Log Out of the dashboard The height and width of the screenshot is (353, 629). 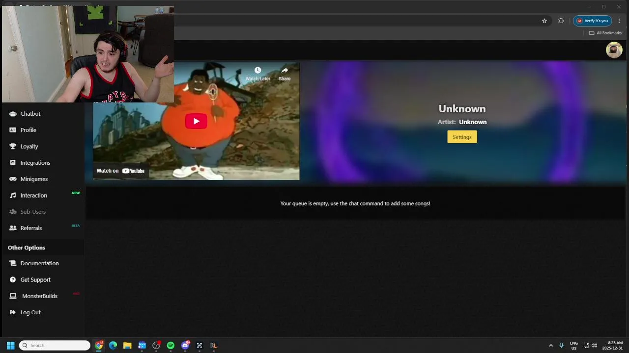coord(30,312)
